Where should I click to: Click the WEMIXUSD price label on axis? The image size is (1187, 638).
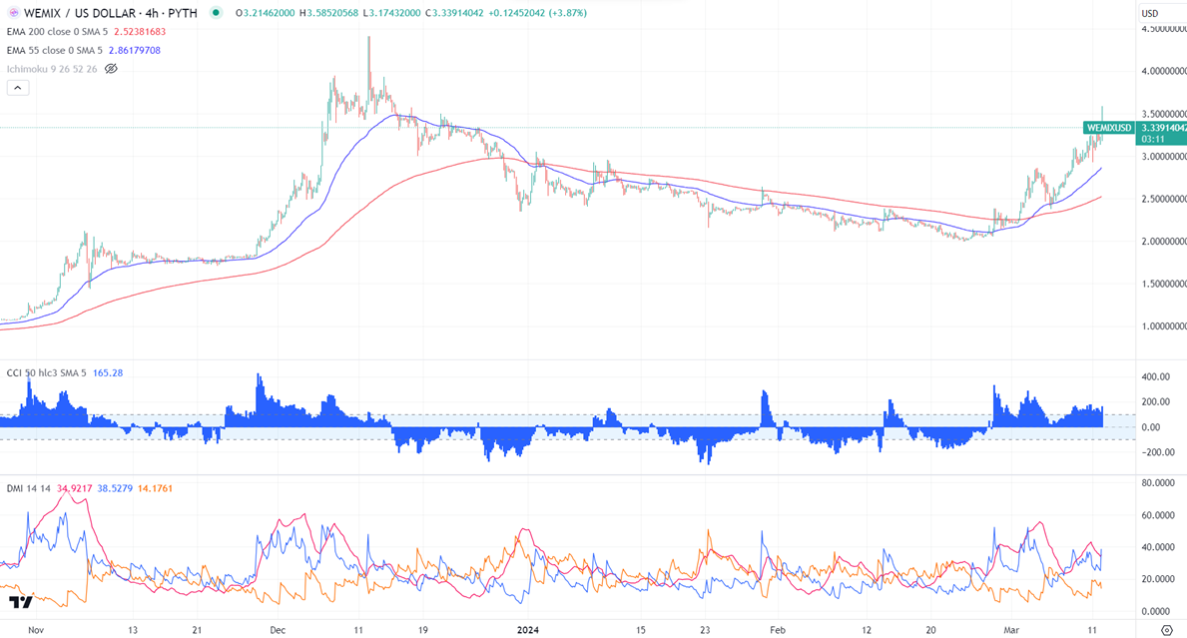(x=1109, y=128)
